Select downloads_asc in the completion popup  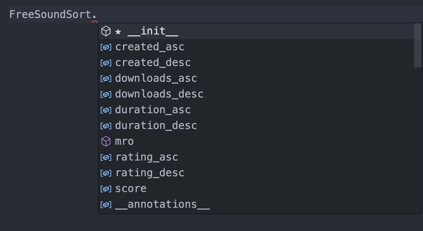256,78
